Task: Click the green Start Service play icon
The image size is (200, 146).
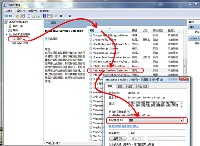Action: pos(56,15)
